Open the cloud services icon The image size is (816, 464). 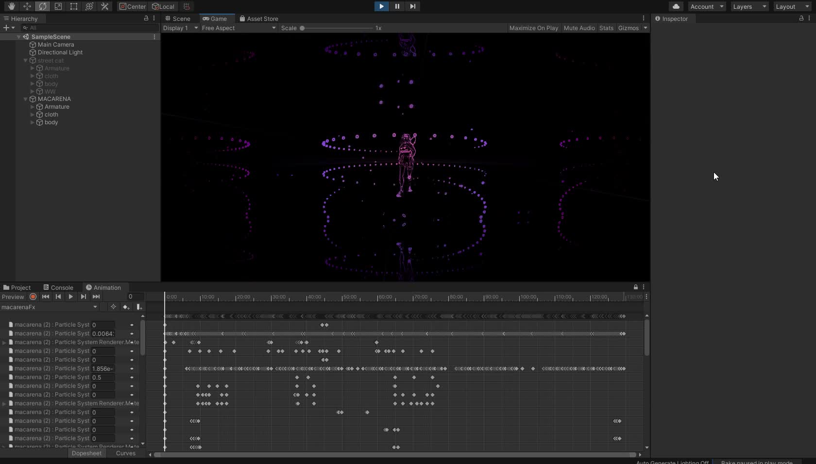[x=676, y=6]
